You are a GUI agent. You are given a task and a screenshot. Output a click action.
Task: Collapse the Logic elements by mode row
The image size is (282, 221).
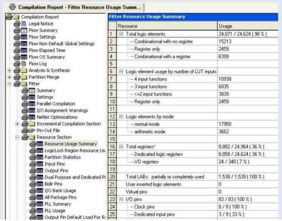(x=121, y=116)
